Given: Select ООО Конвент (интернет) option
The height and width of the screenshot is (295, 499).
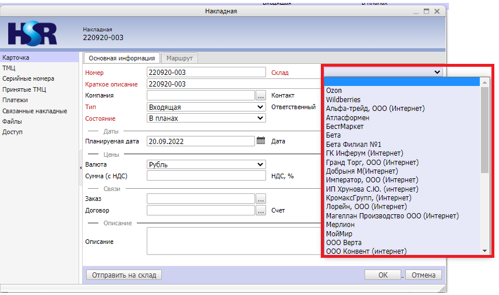Looking at the screenshot, I should click(x=402, y=251).
